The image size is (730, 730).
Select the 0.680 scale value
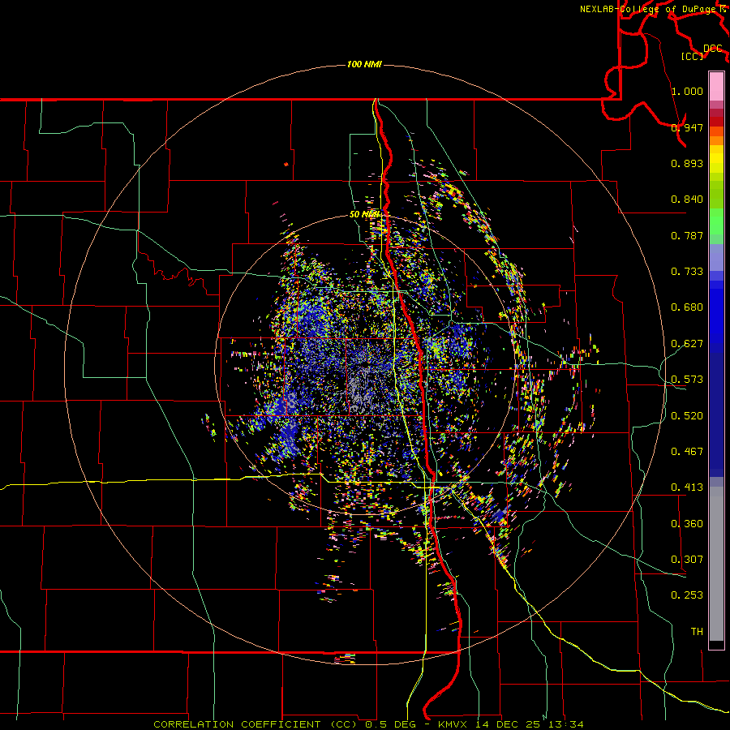click(687, 307)
